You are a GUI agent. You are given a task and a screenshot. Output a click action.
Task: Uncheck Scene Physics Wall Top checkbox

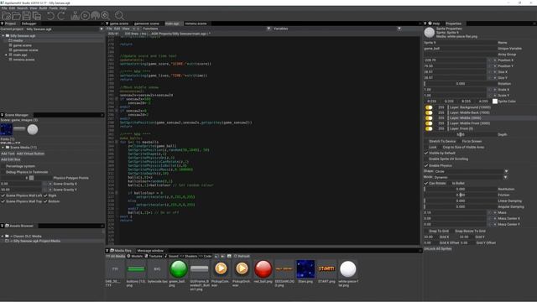tap(3, 201)
